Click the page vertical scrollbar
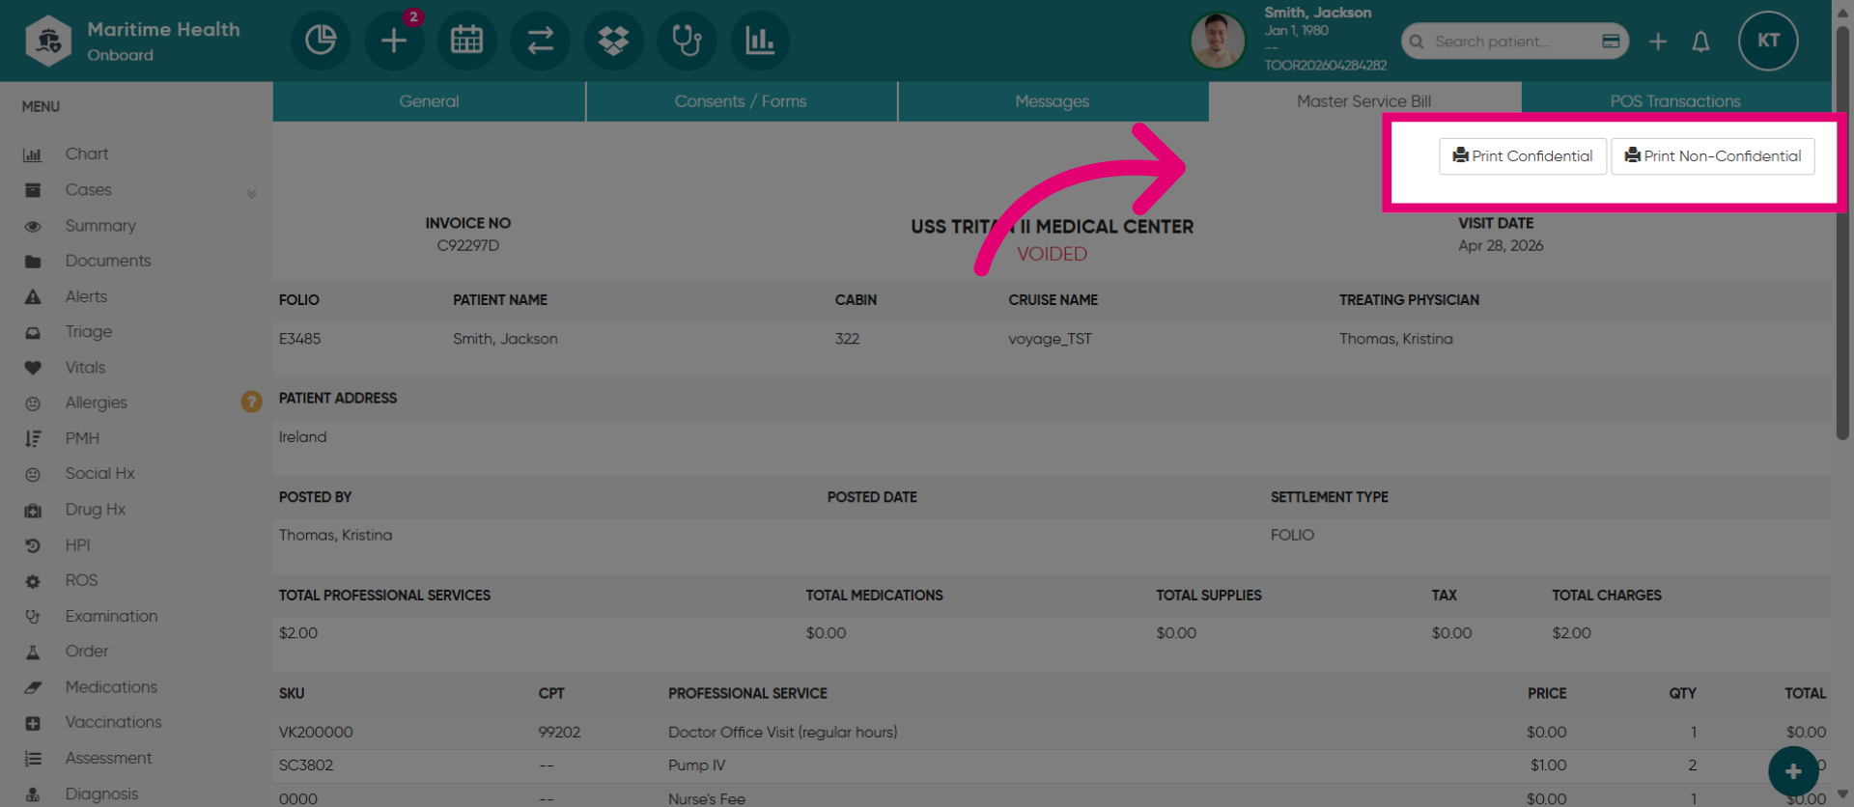Image resolution: width=1854 pixels, height=807 pixels. coord(1842,232)
